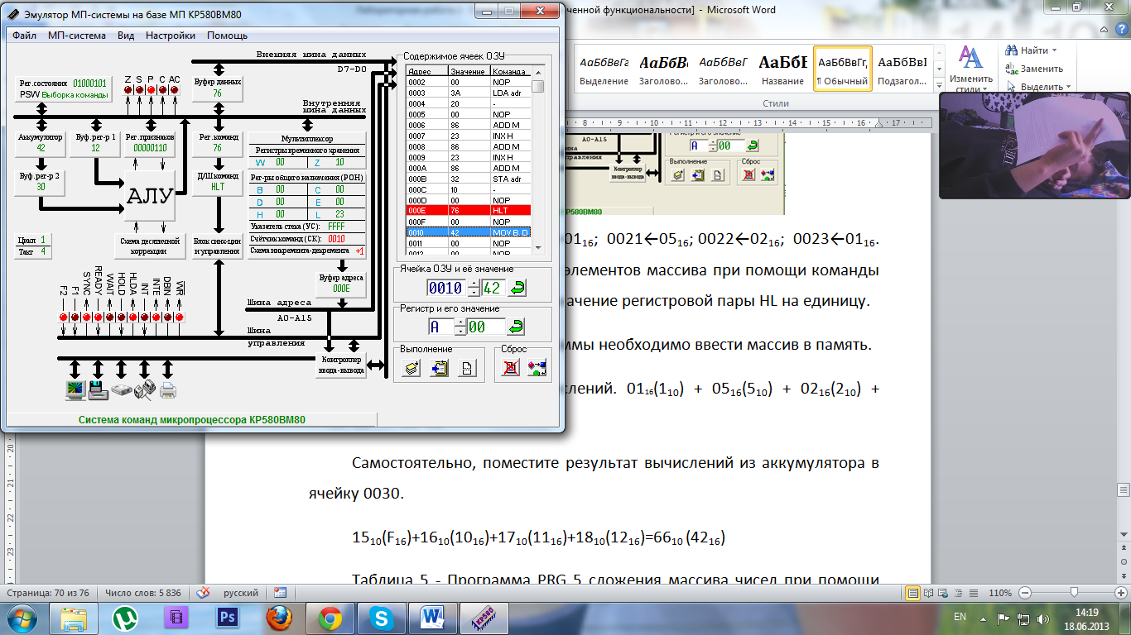Apply RAM cell value with green arrow
This screenshot has height=635, width=1131.
tap(516, 288)
